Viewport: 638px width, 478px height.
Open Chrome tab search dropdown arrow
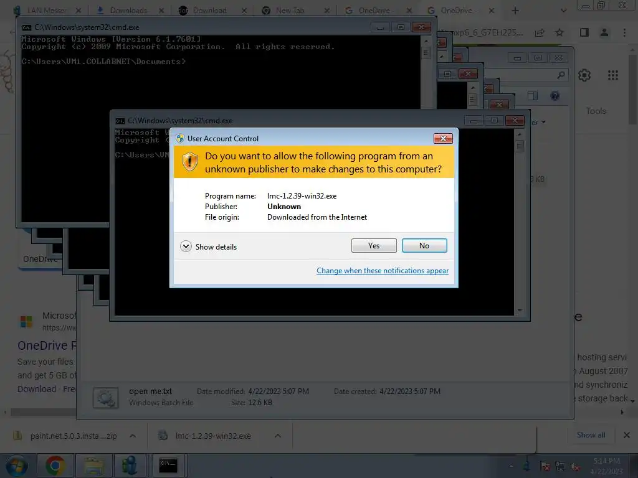point(563,11)
